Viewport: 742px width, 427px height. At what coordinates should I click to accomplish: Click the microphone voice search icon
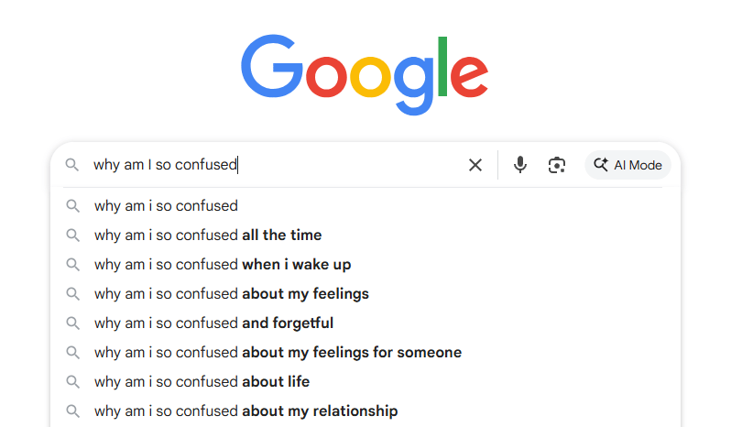tap(520, 165)
